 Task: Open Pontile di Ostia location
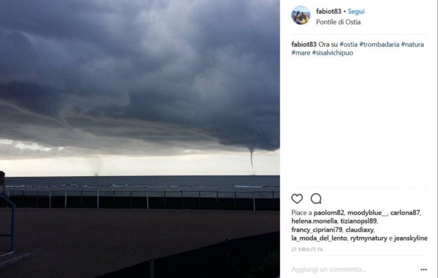point(338,22)
